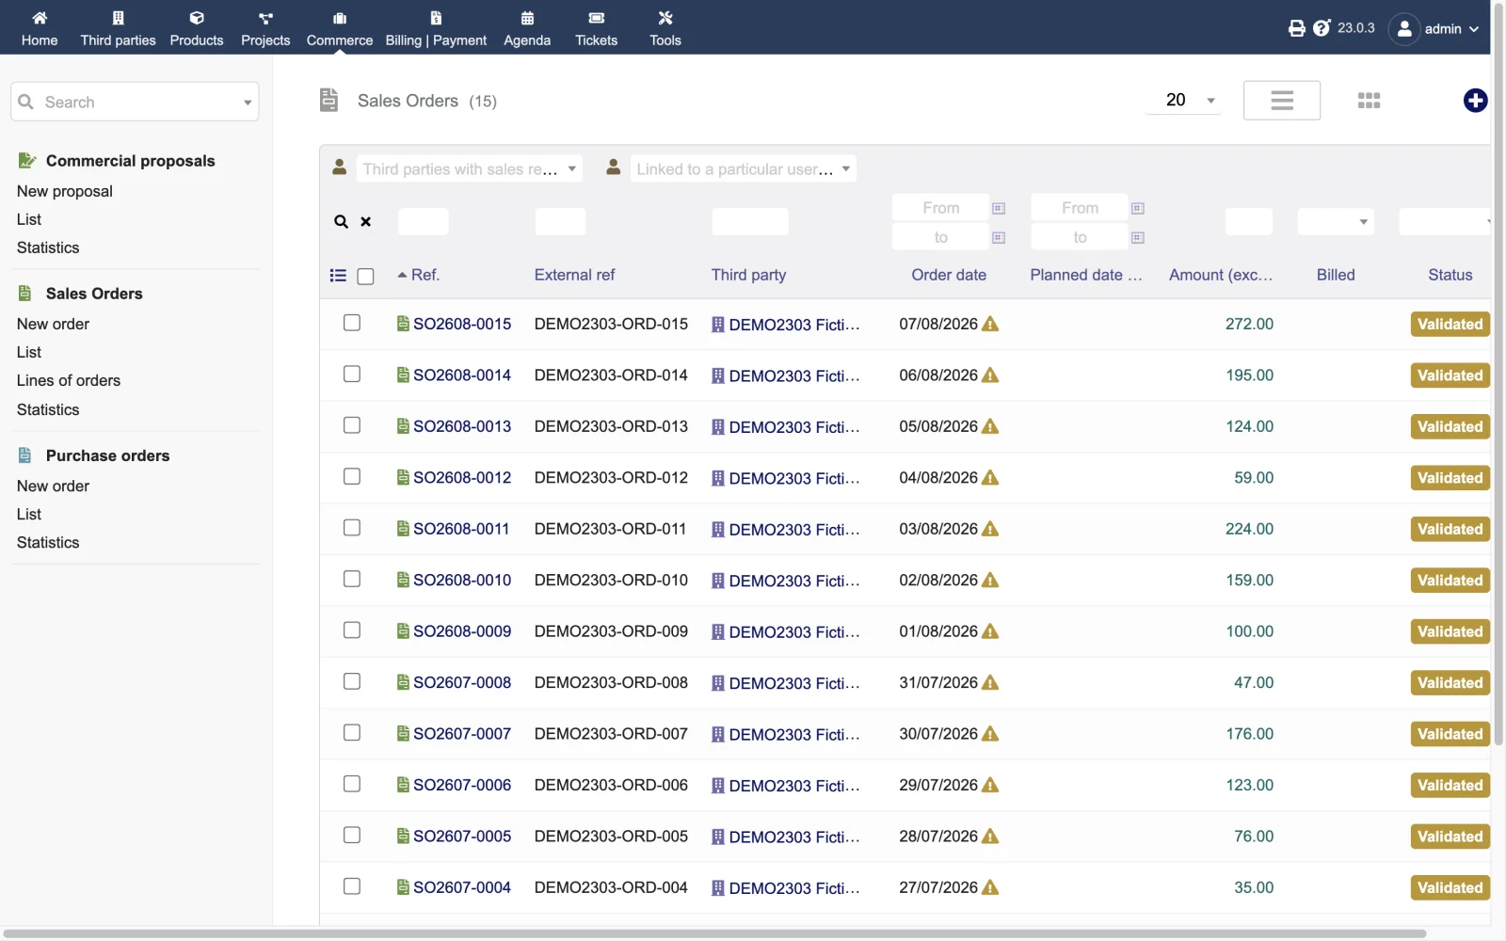Sort by the Ref. column header

425,275
